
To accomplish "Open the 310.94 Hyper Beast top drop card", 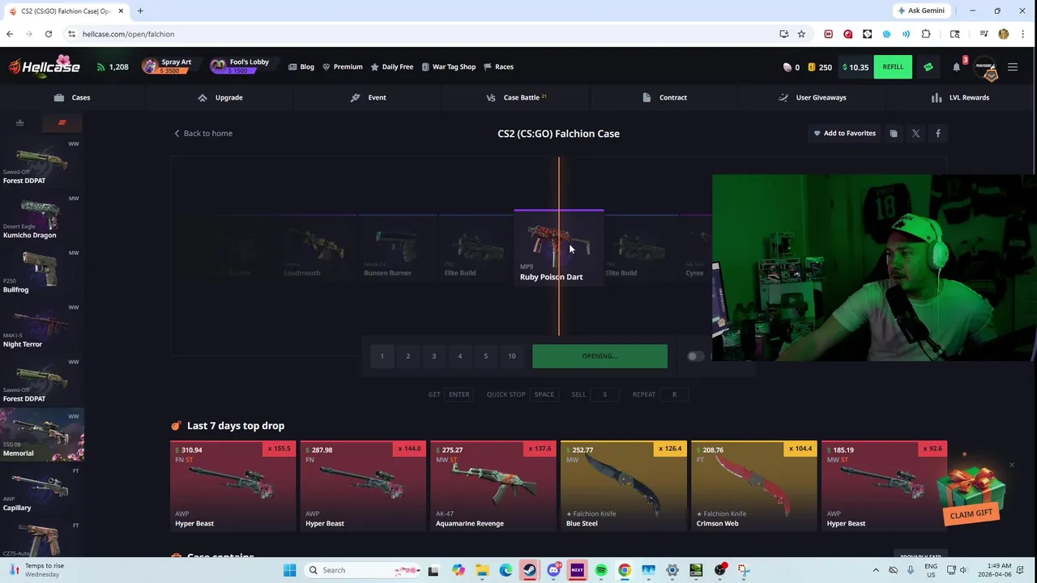I will (233, 486).
